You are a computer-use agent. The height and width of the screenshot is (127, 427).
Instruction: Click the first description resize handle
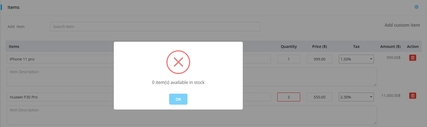375,84
